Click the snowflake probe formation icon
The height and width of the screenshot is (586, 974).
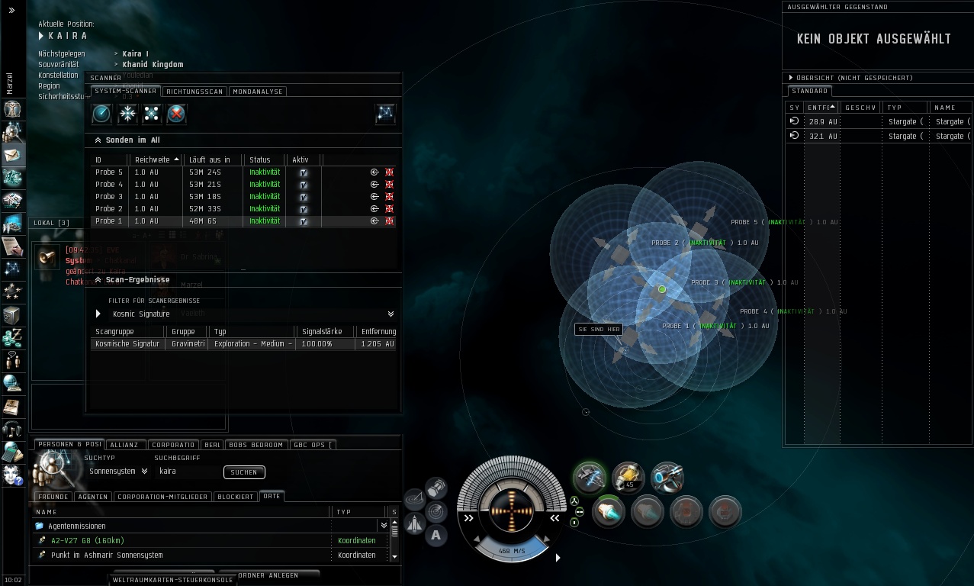(x=127, y=114)
